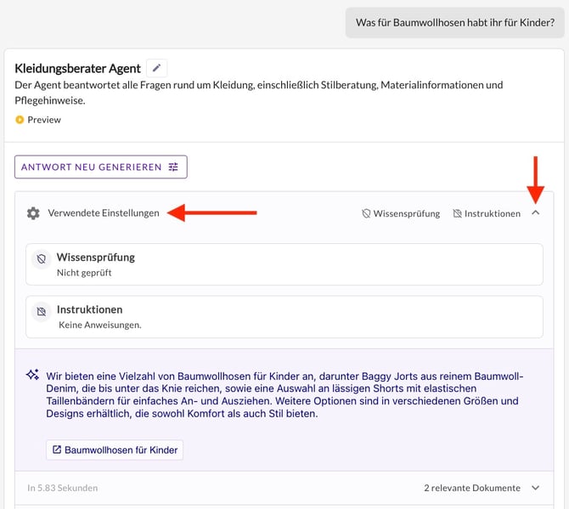Viewport: 569px width, 509px height.
Task: Click the pencil edit icon beside Kleidungsberater Agent
Action: [156, 68]
